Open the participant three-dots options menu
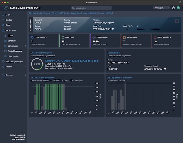The height and width of the screenshot is (143, 183). [x=177, y=21]
